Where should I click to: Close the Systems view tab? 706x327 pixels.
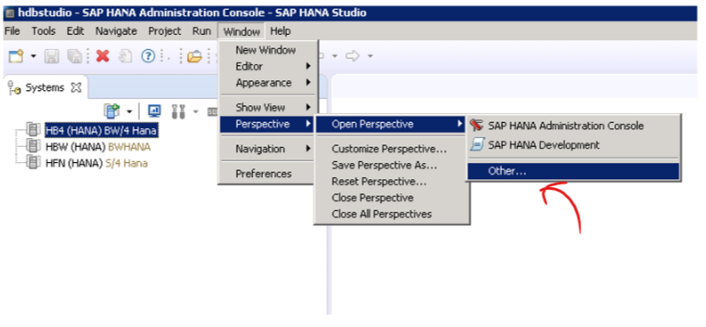(x=76, y=87)
